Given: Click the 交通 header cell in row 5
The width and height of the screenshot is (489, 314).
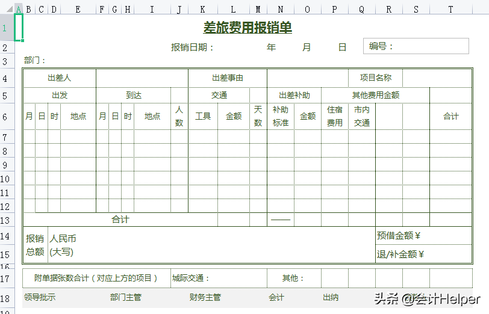Looking at the screenshot, I should coord(219,95).
